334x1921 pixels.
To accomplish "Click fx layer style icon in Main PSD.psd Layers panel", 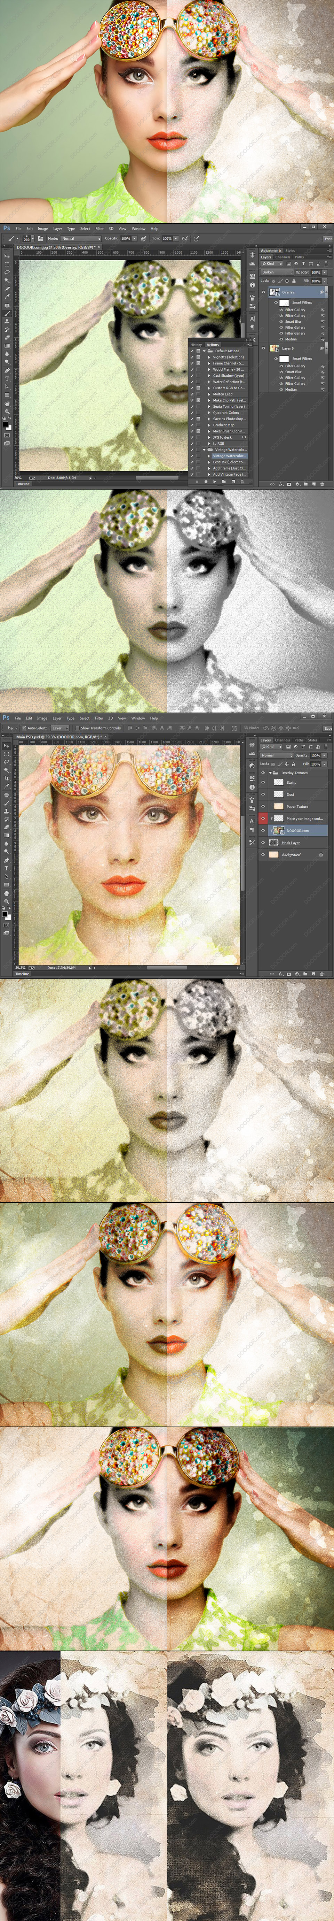I will point(280,975).
